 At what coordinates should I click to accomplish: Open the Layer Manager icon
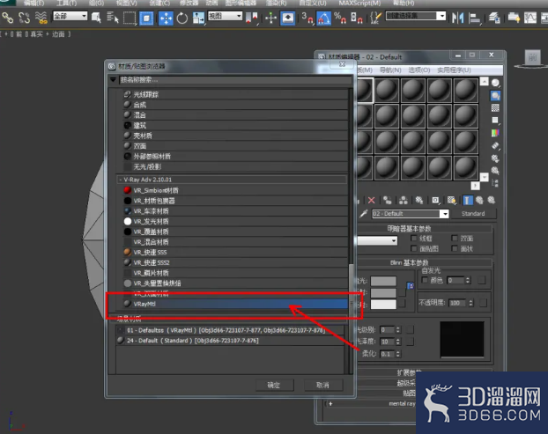pos(494,18)
